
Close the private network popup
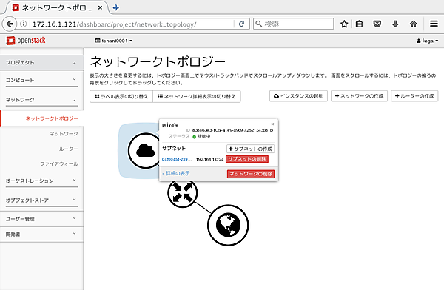point(272,124)
